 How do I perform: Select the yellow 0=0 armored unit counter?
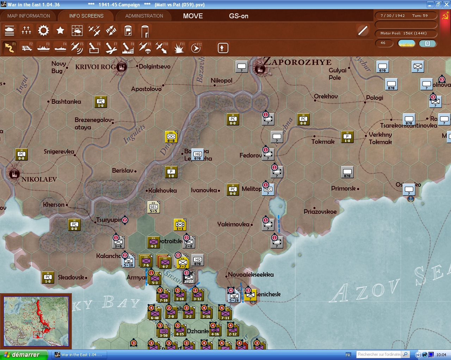click(171, 137)
